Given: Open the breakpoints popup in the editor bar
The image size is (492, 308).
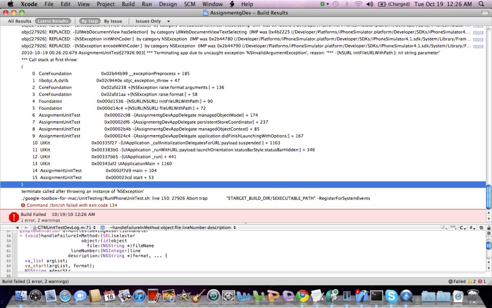Looking at the screenshot, I should [x=454, y=227].
